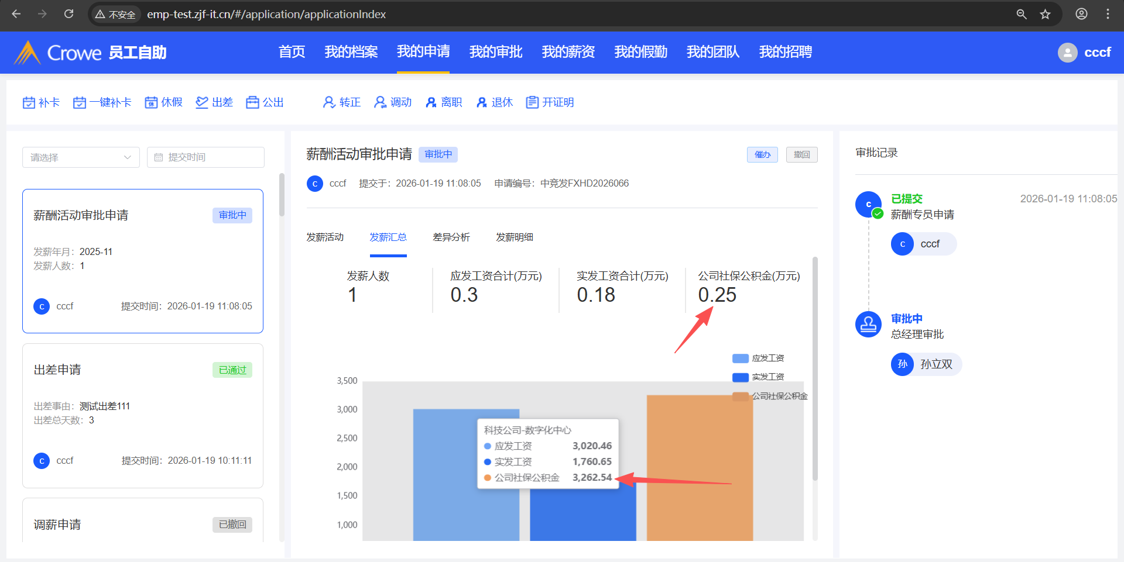Select the 离职 resignation icon

coord(431,103)
